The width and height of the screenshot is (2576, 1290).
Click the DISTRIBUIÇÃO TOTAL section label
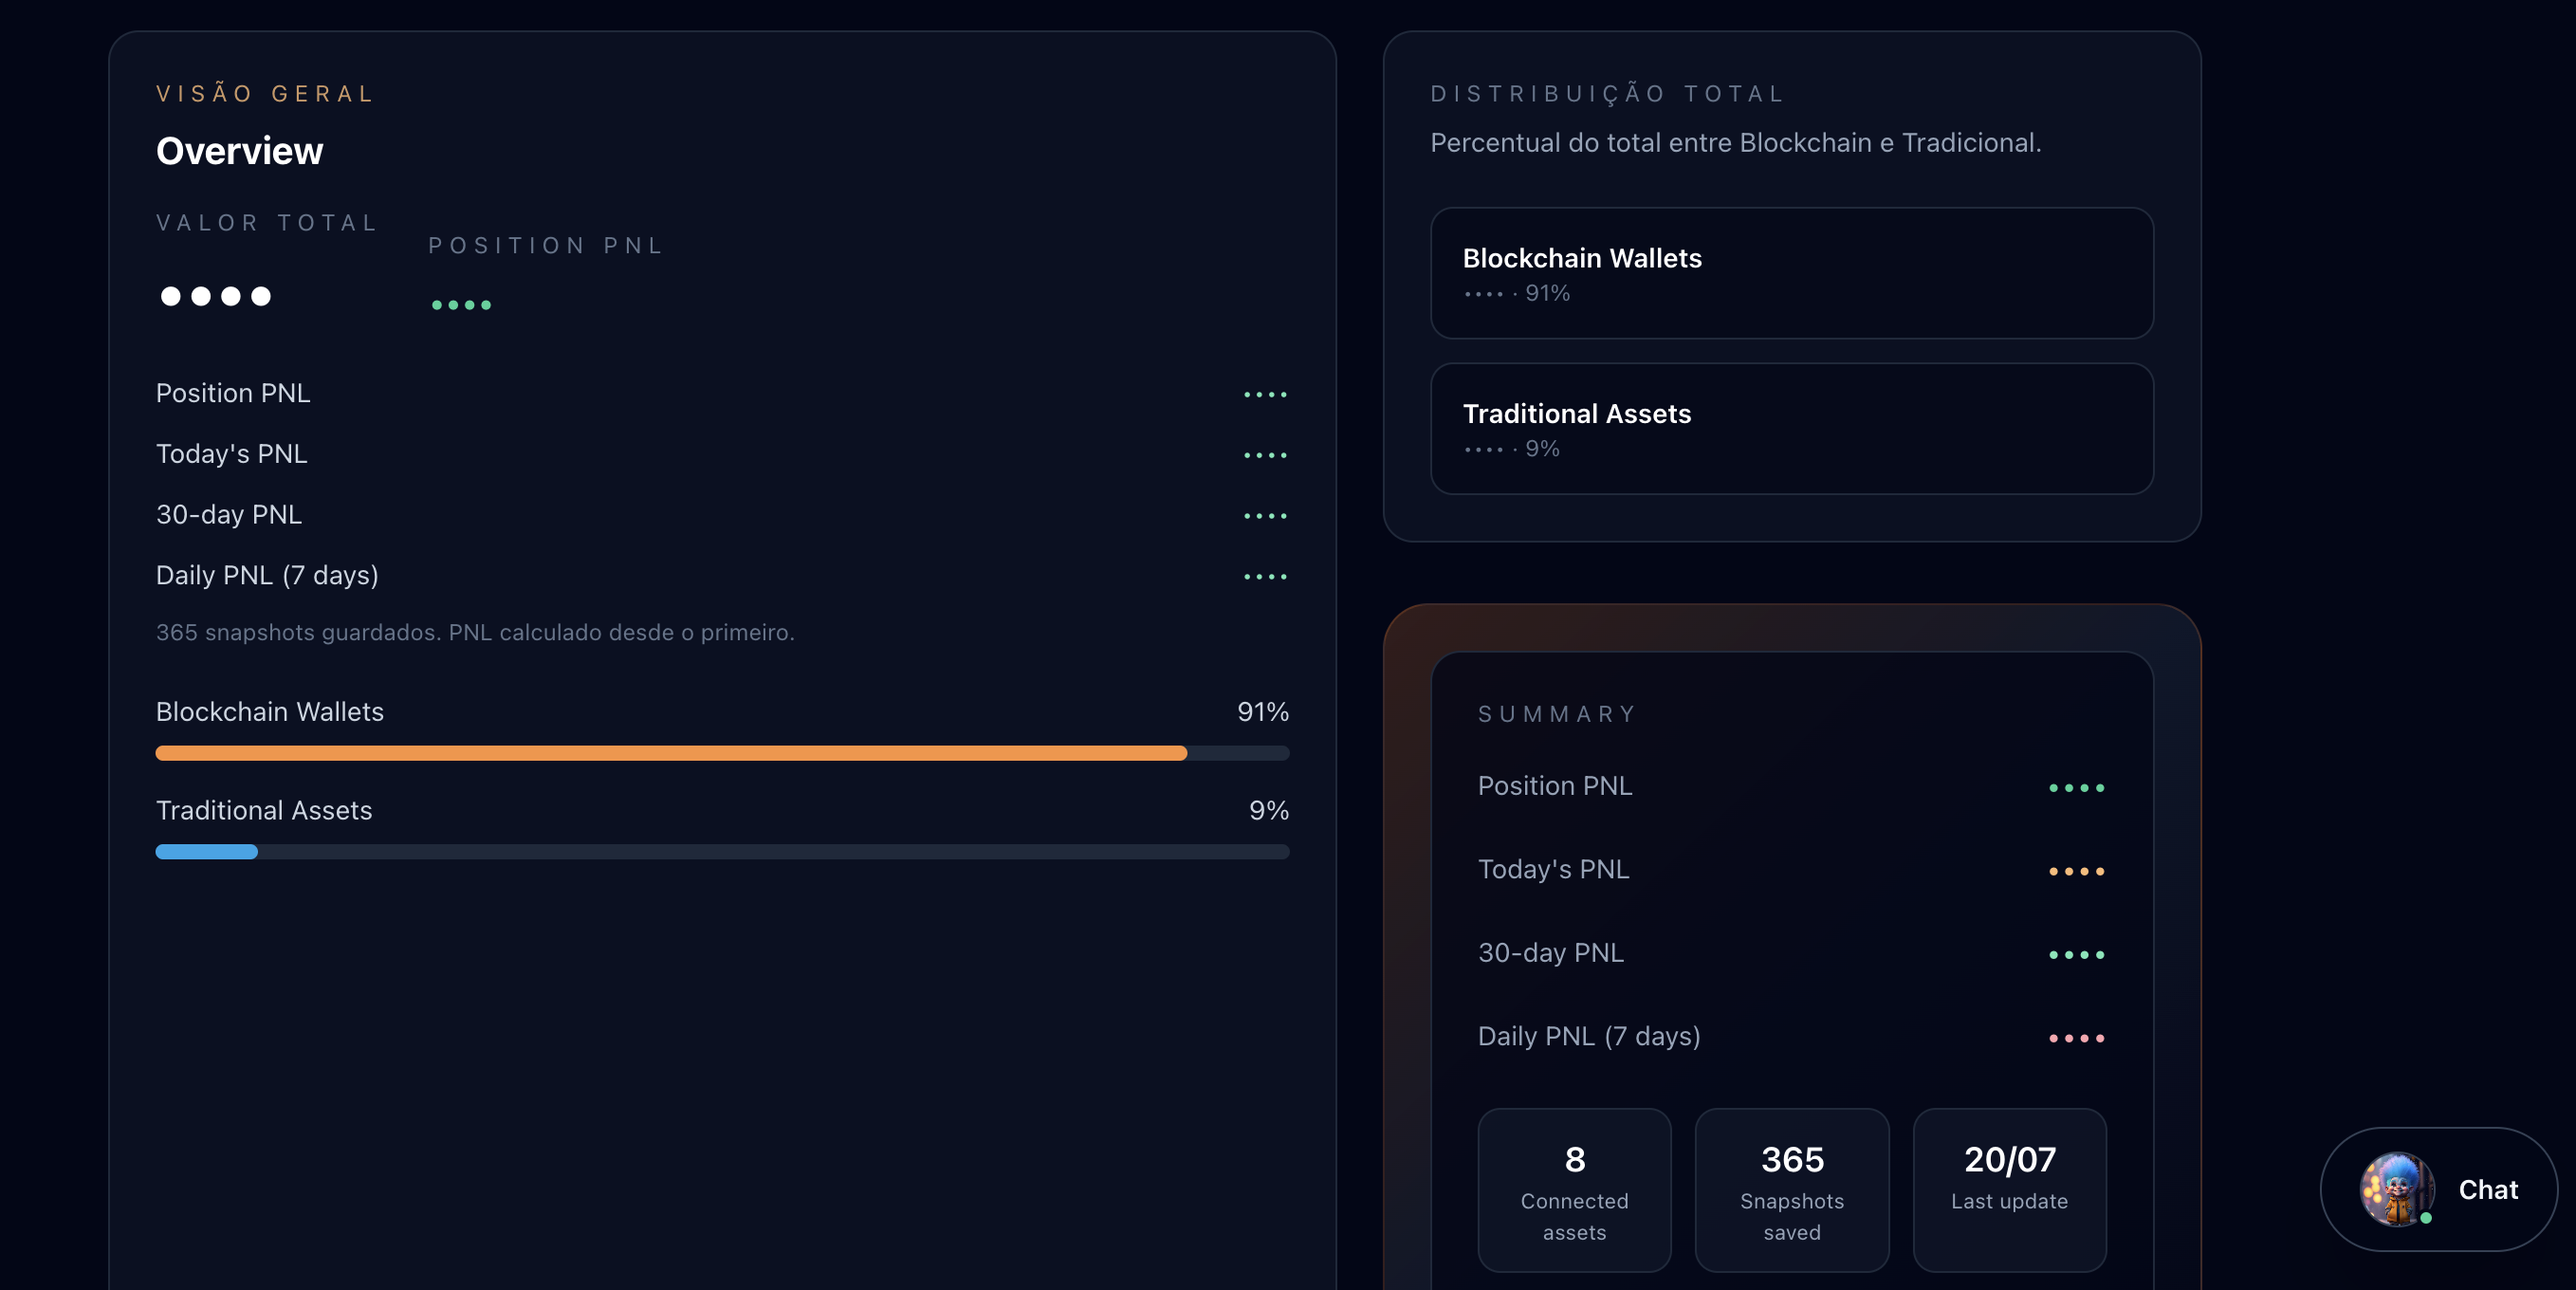click(x=1607, y=94)
